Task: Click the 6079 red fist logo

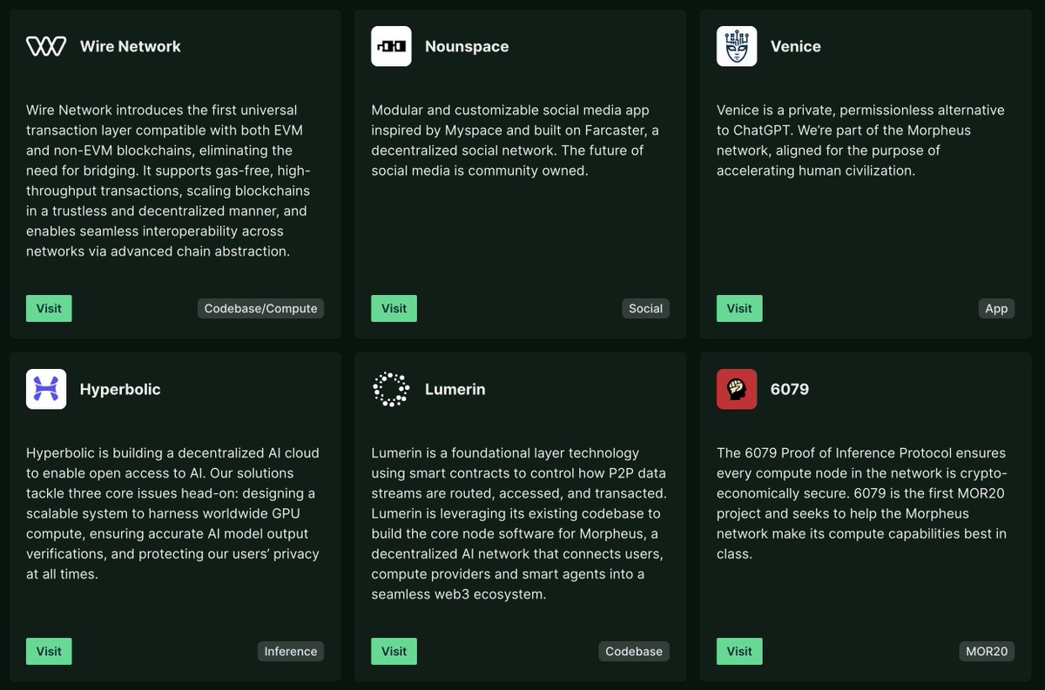Action: [x=736, y=389]
